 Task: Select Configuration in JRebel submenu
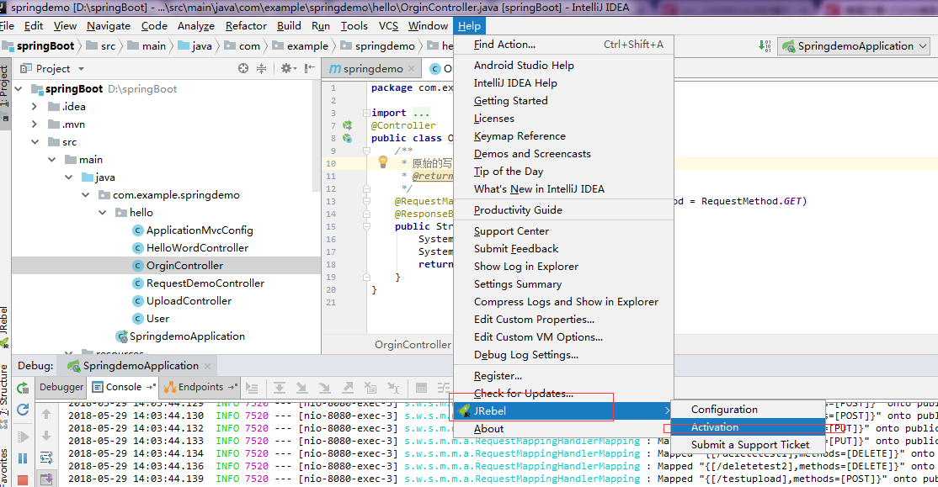pyautogui.click(x=748, y=410)
